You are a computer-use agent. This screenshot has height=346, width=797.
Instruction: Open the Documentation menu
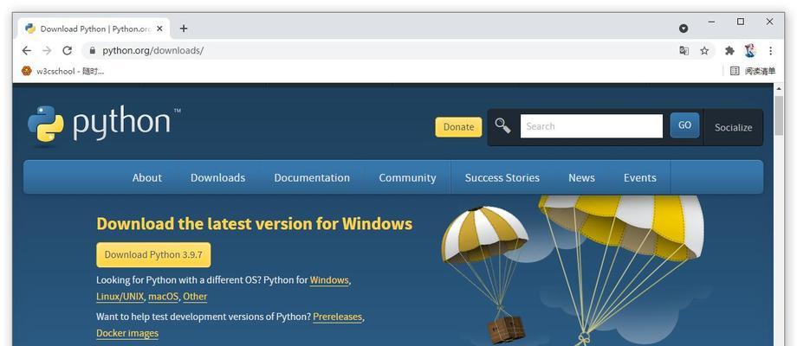(x=312, y=177)
